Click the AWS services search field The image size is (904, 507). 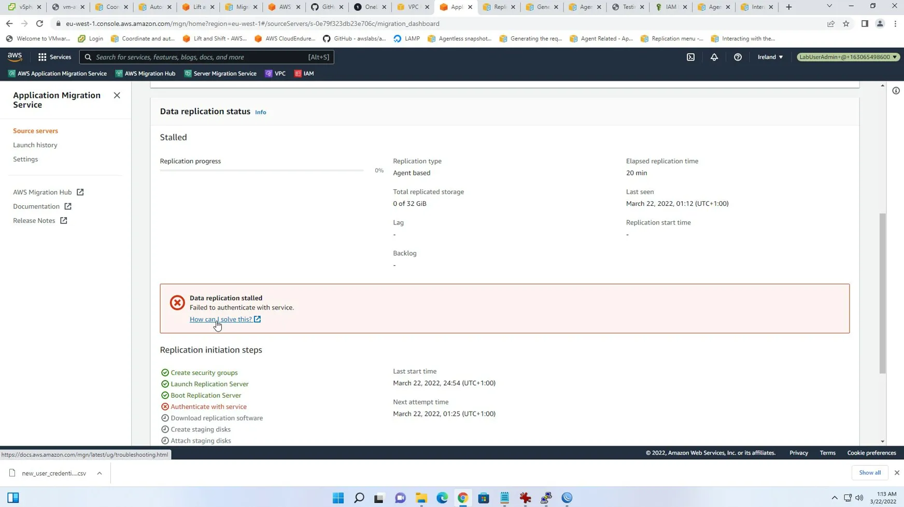[x=207, y=57]
